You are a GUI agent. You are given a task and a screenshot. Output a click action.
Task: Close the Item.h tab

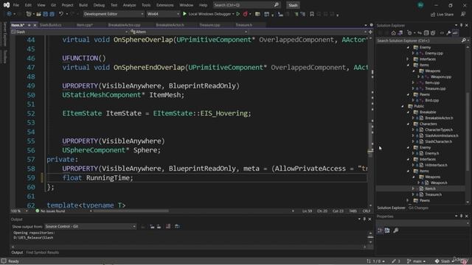click(35, 25)
